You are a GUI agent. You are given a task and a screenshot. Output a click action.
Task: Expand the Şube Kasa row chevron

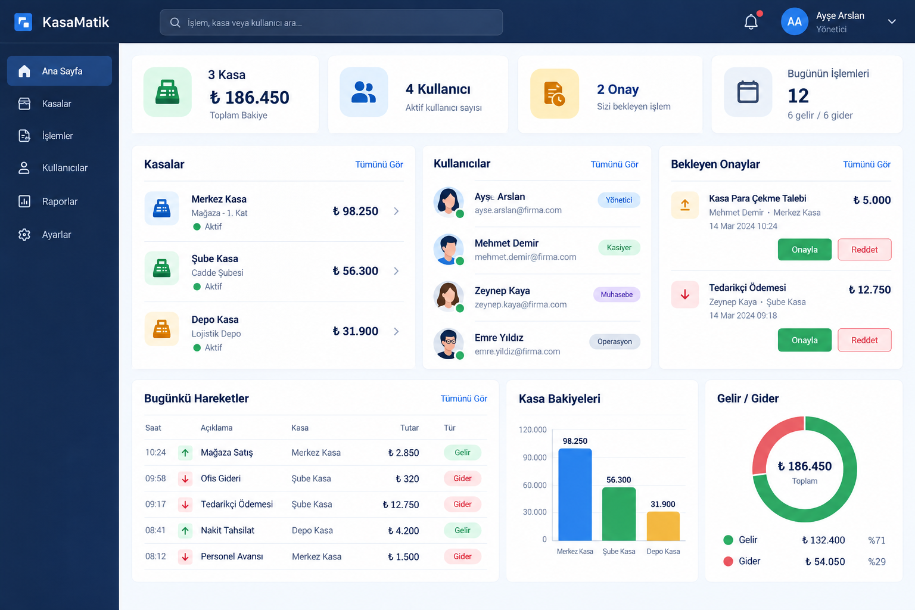(396, 271)
